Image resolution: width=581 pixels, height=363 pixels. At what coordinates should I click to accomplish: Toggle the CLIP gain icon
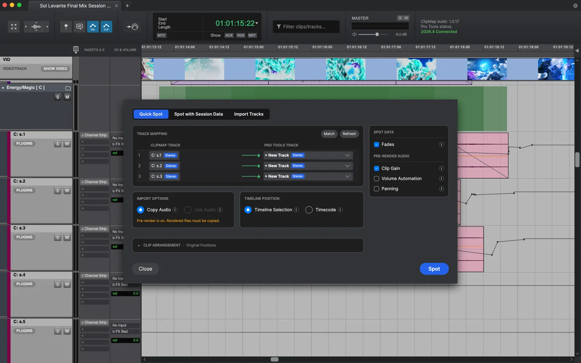pyautogui.click(x=106, y=26)
